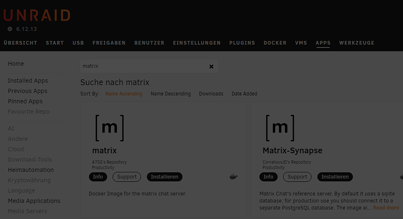Switch to the Plugins tab

tap(242, 43)
